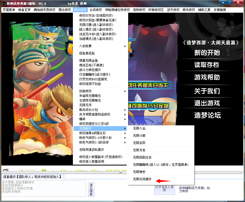
Task: Click 新的开始 in game menu
Action: point(207,53)
